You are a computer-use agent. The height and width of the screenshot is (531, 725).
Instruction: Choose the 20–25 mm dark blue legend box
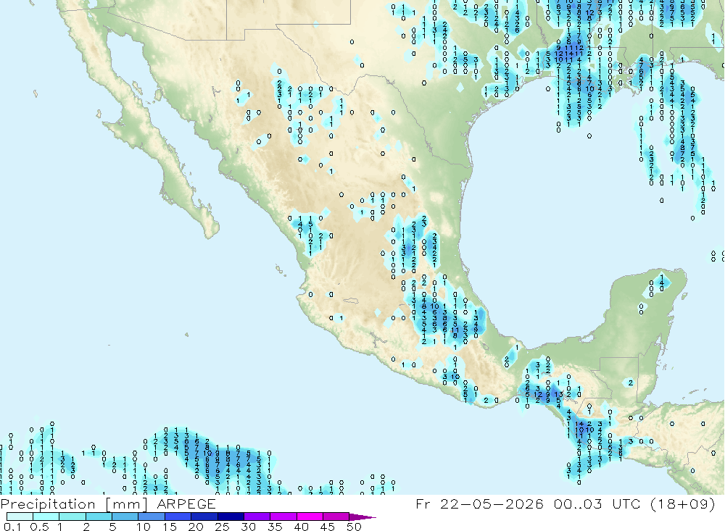[204, 517]
